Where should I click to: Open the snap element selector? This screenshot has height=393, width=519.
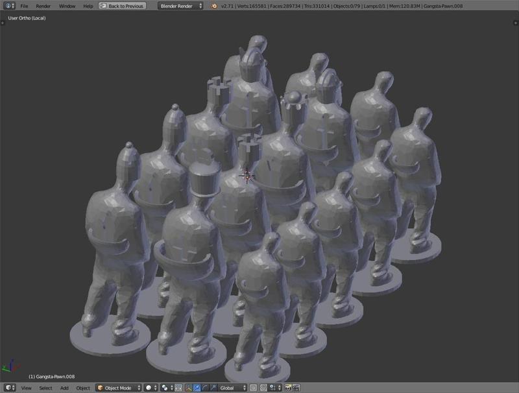pyautogui.click(x=275, y=388)
